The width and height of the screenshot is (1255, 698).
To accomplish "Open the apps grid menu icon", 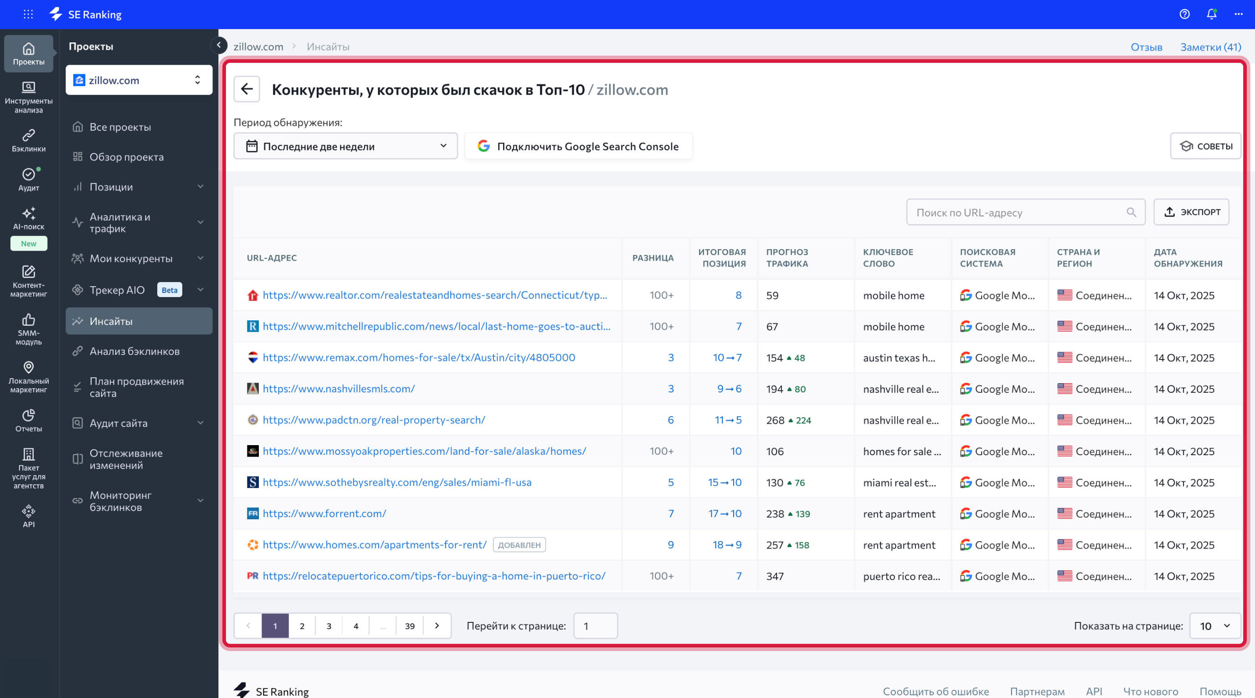I will pyautogui.click(x=28, y=14).
